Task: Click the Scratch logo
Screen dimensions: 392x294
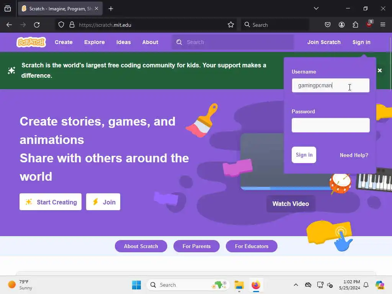Action: tap(31, 42)
